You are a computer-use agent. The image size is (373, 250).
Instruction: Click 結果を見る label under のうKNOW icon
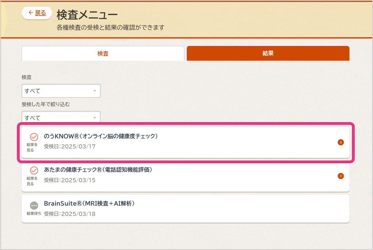tap(32, 147)
